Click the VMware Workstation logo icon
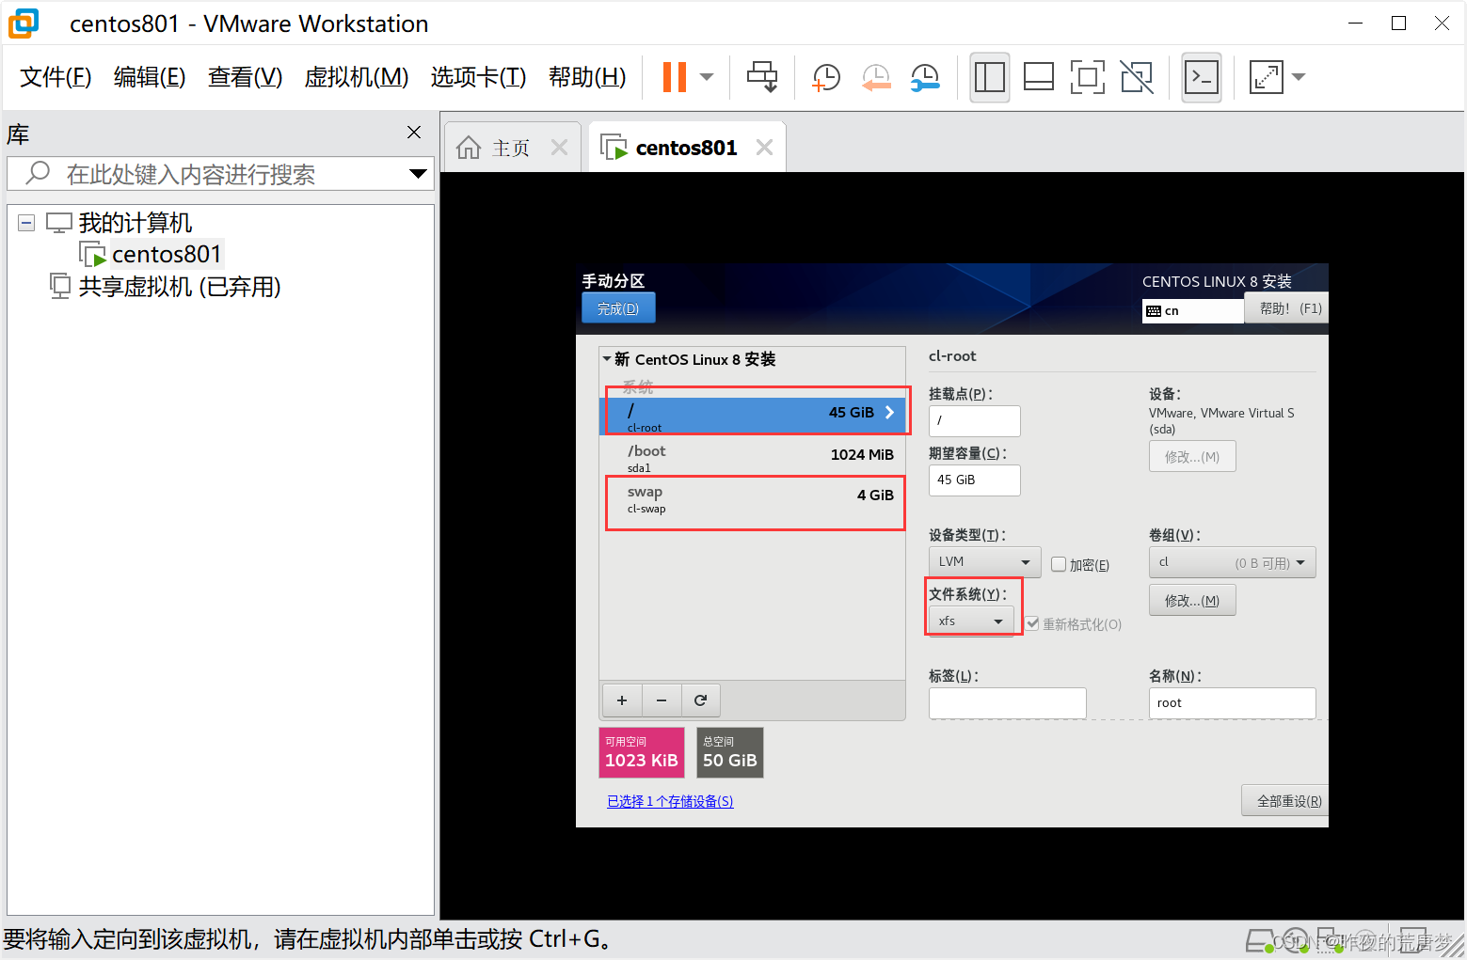 pyautogui.click(x=24, y=24)
